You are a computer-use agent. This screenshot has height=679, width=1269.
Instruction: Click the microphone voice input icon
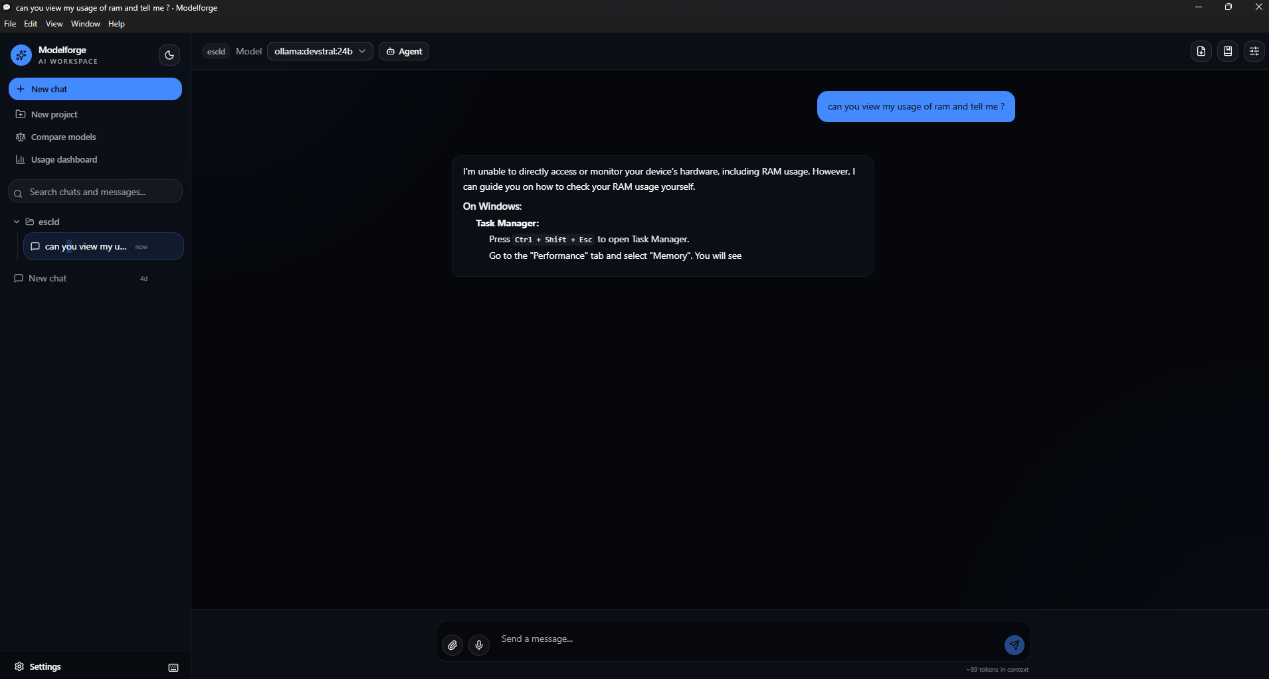479,644
